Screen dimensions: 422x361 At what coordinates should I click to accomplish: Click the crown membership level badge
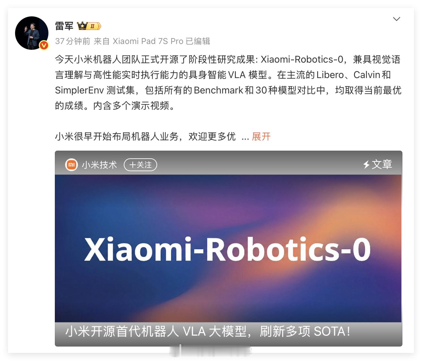[x=89, y=26]
